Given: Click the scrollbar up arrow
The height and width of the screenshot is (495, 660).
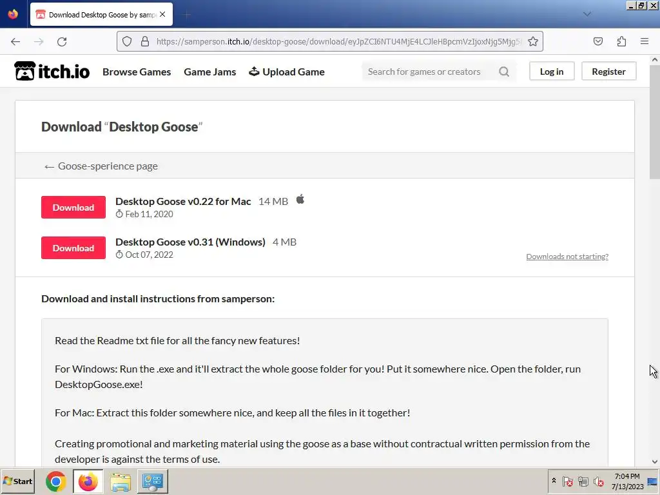Looking at the screenshot, I should pyautogui.click(x=655, y=60).
